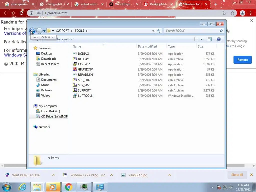Sort by Size column header

pyautogui.click(x=200, y=46)
